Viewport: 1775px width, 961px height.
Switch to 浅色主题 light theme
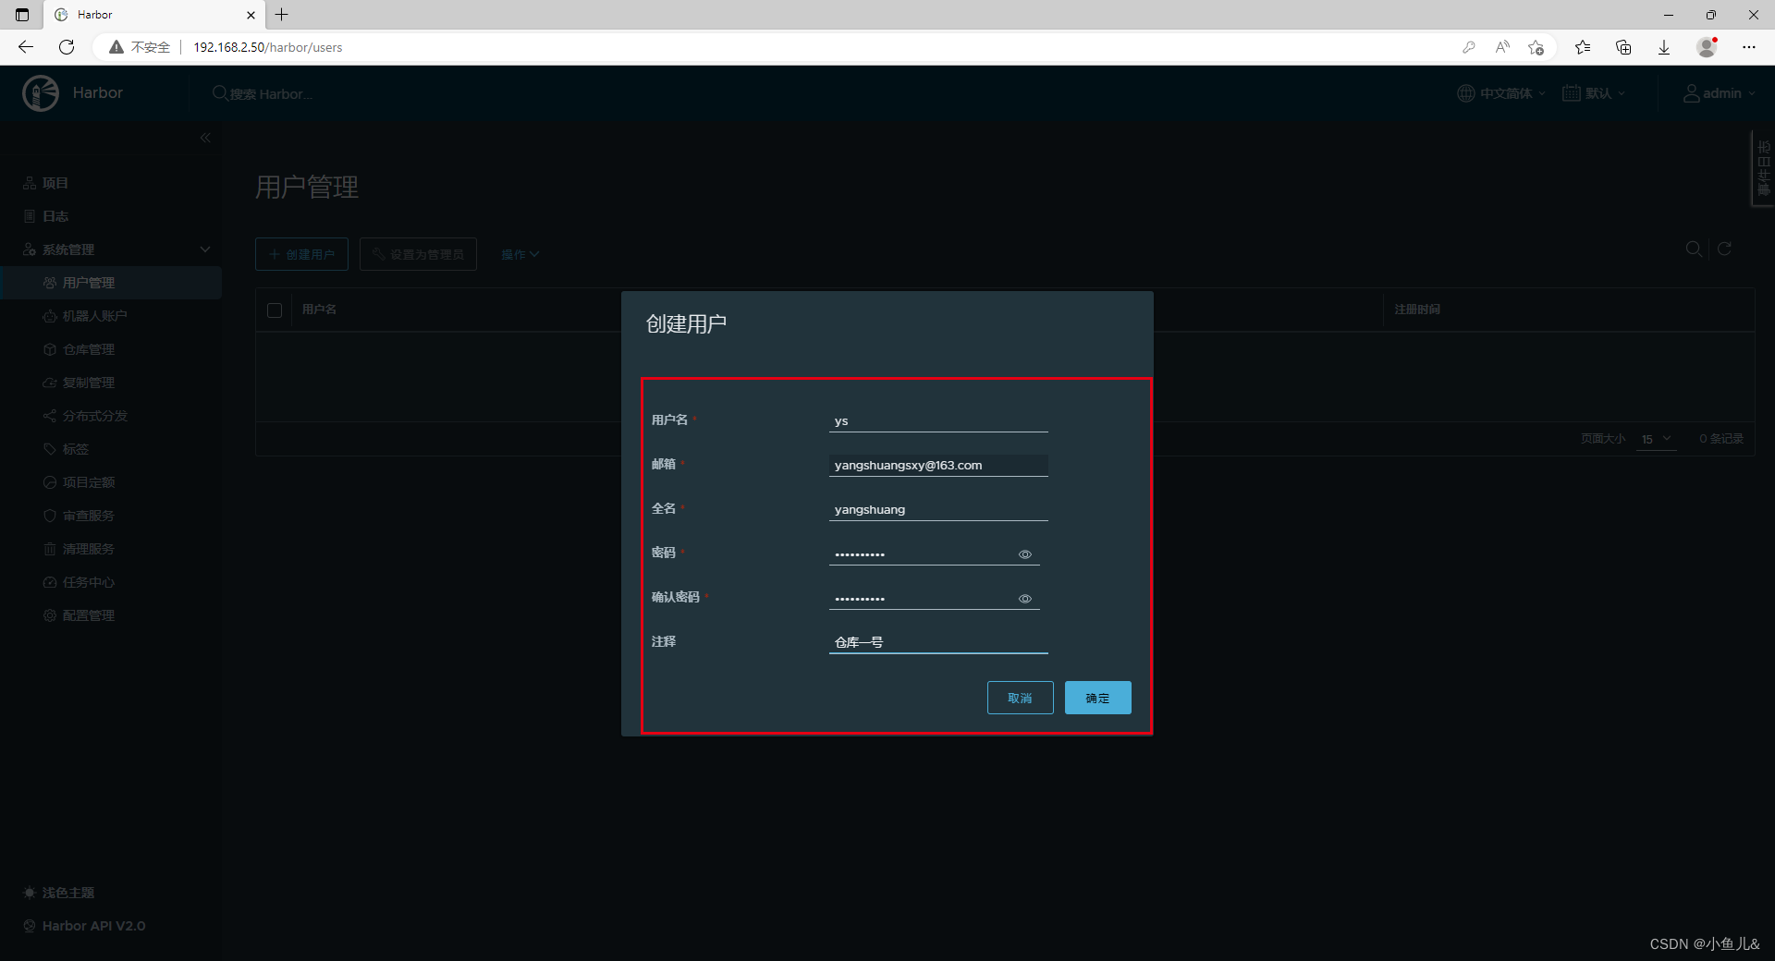pyautogui.click(x=59, y=893)
